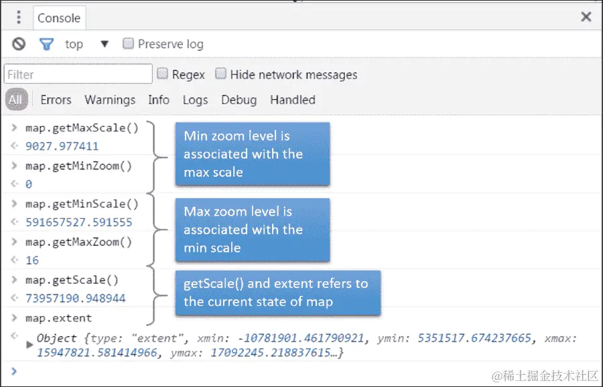Click the ymin value 5351517.674237665

[x=474, y=338]
